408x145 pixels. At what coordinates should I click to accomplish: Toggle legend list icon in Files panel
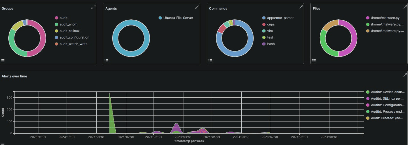[x=314, y=60]
